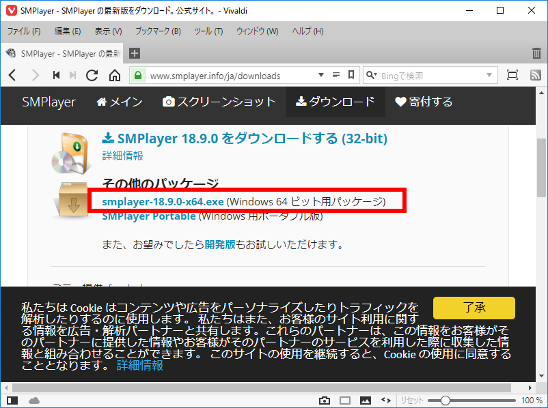Select the SMPlayer browser tab

tap(62, 53)
